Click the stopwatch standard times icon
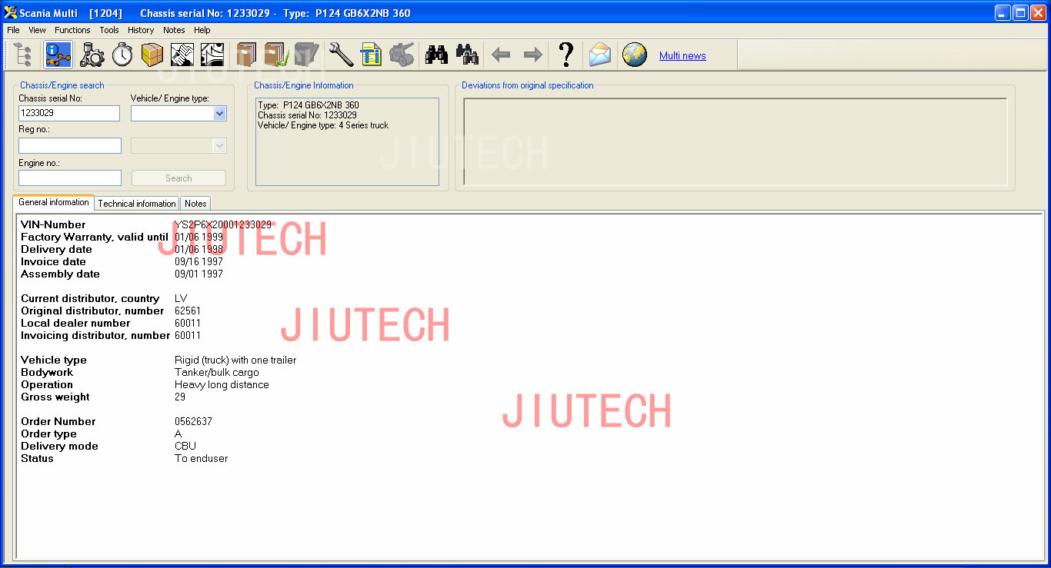Viewport: 1051px width, 568px height. 122,55
